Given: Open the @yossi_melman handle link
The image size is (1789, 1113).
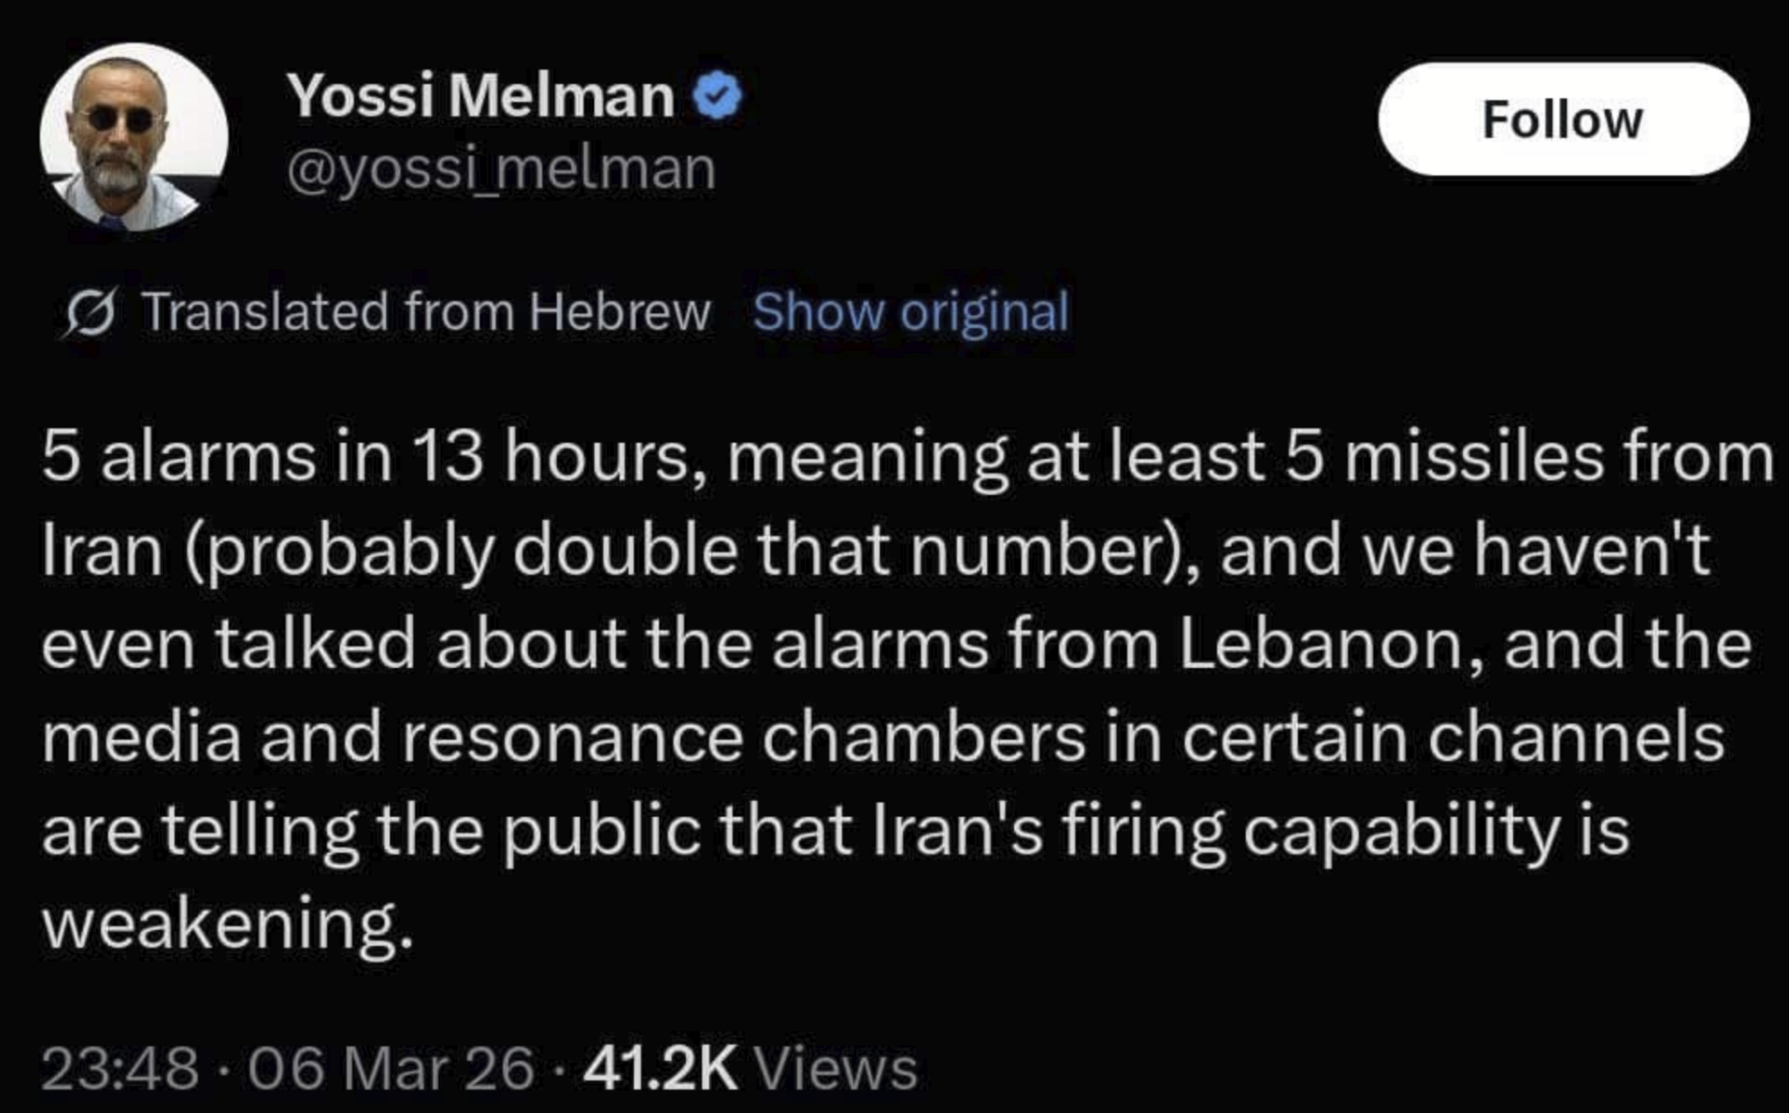Looking at the screenshot, I should point(501,169).
